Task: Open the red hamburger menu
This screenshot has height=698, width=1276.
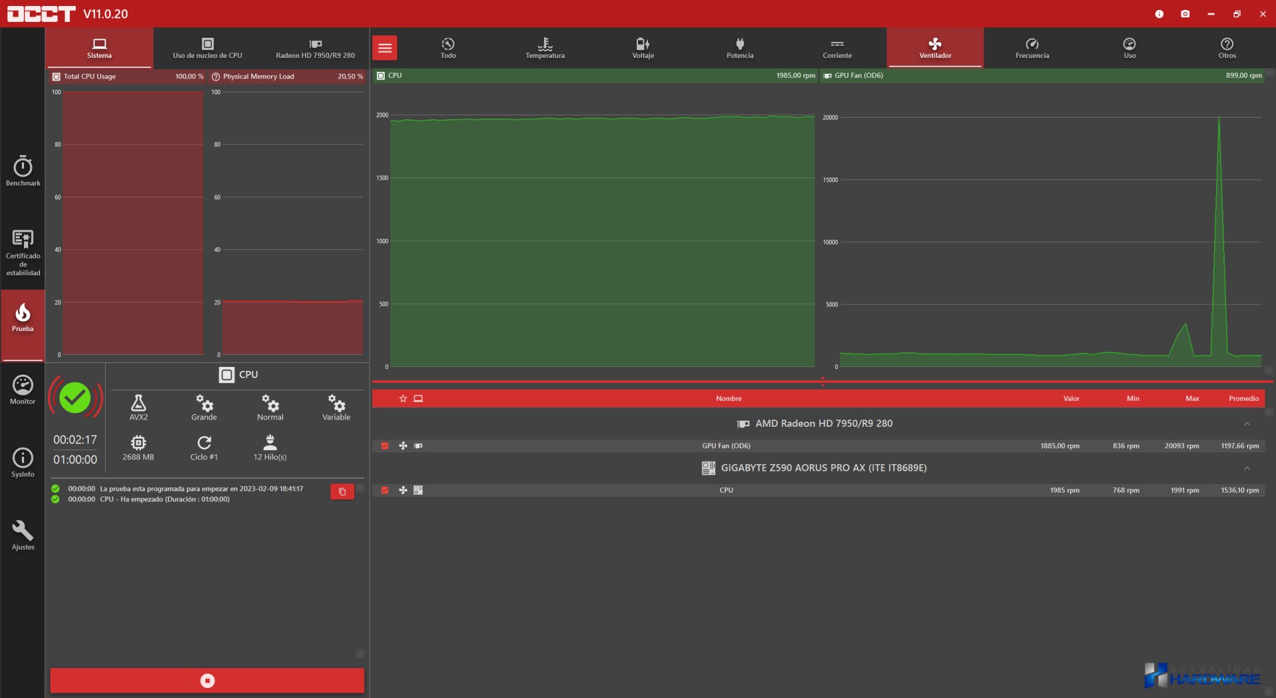Action: click(385, 48)
